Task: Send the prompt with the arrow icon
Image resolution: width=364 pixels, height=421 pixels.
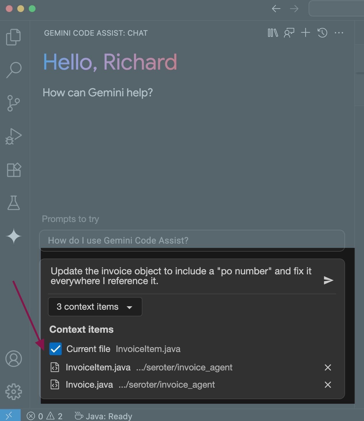Action: tap(328, 280)
